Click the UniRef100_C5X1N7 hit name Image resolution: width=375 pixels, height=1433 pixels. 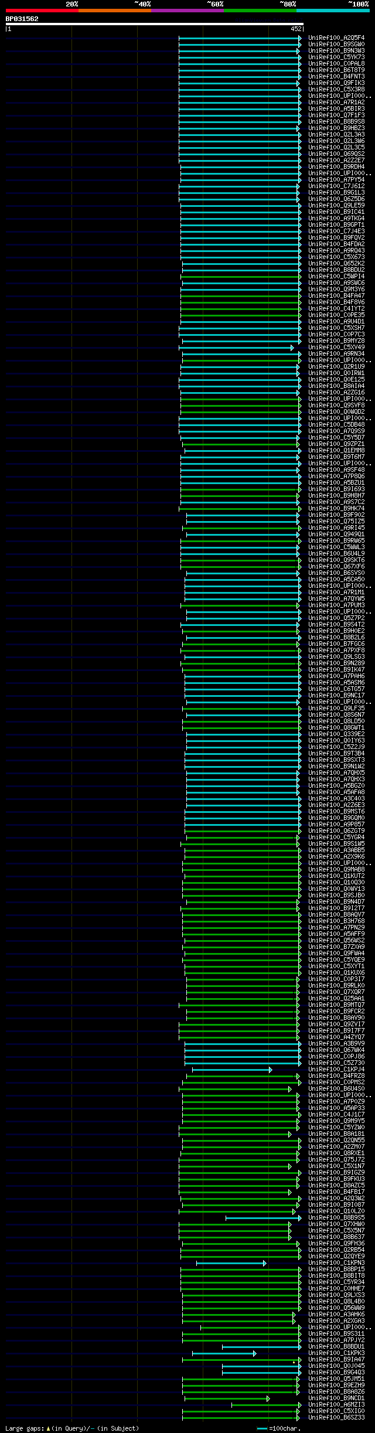pyautogui.click(x=336, y=1166)
